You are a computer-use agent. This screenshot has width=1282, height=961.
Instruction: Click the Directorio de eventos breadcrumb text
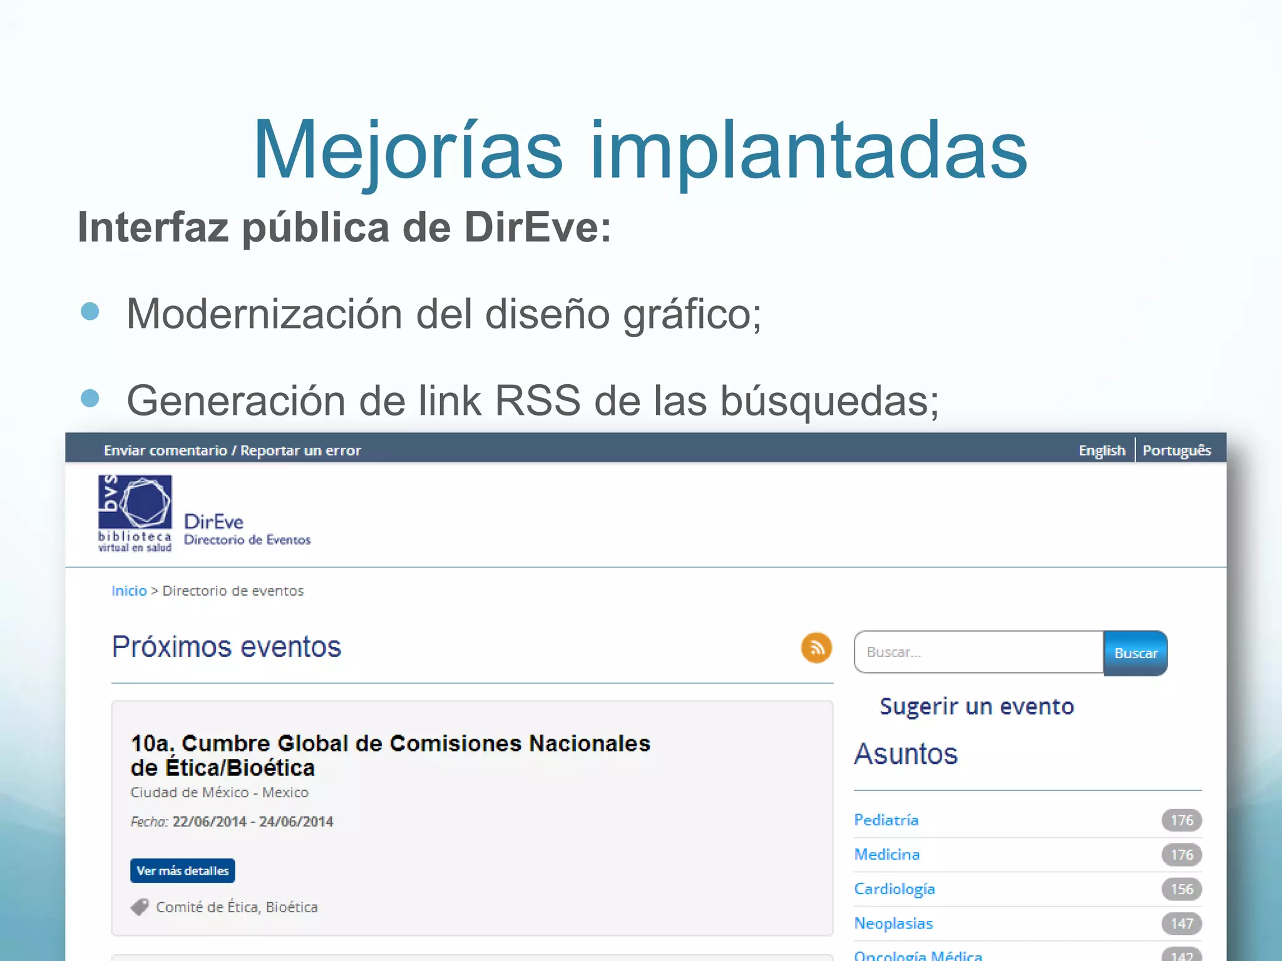pos(233,591)
